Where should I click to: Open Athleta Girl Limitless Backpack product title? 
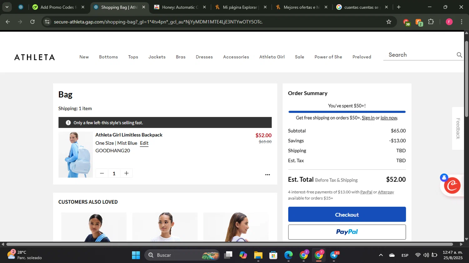pos(129,135)
